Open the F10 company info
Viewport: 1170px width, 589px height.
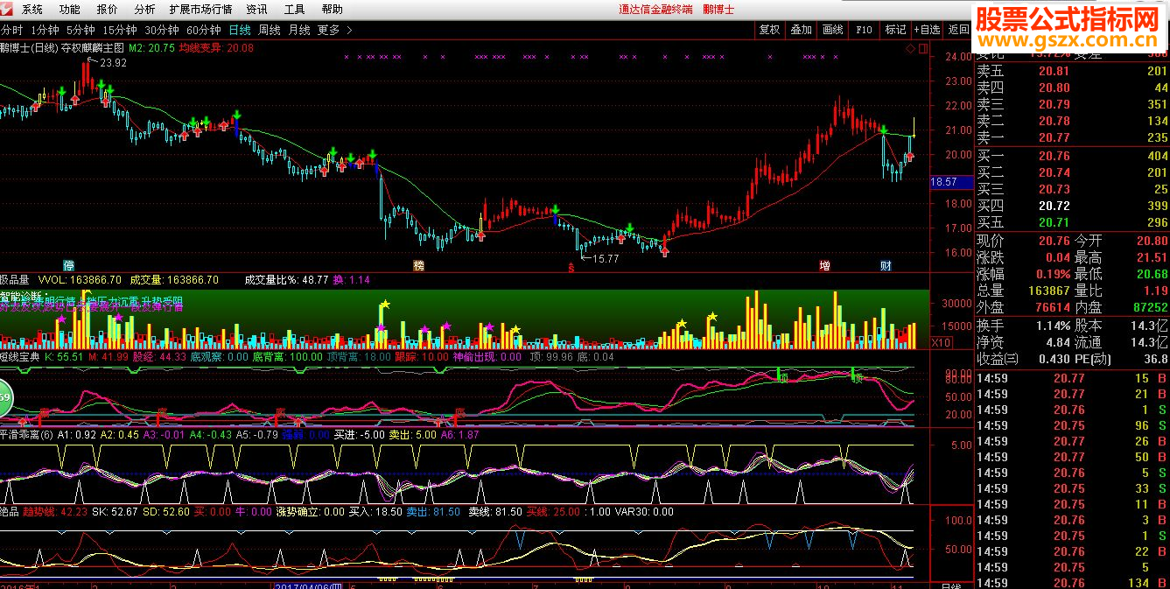865,30
